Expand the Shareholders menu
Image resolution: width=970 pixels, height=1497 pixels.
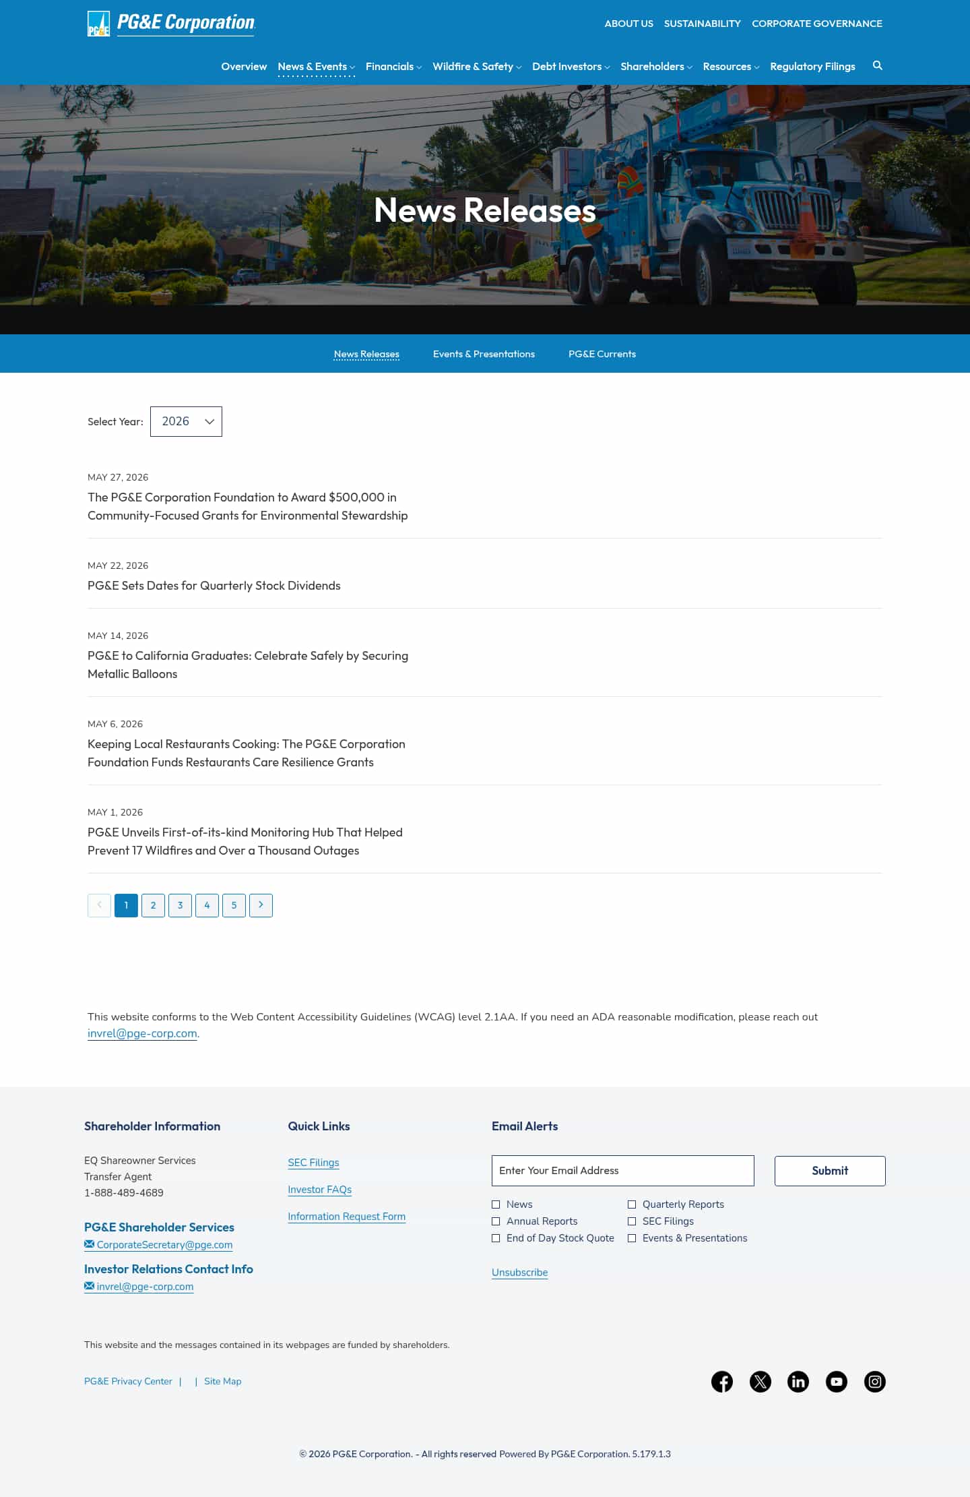(656, 67)
